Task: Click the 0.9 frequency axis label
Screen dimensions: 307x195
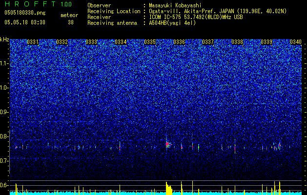Action: pos(4,112)
